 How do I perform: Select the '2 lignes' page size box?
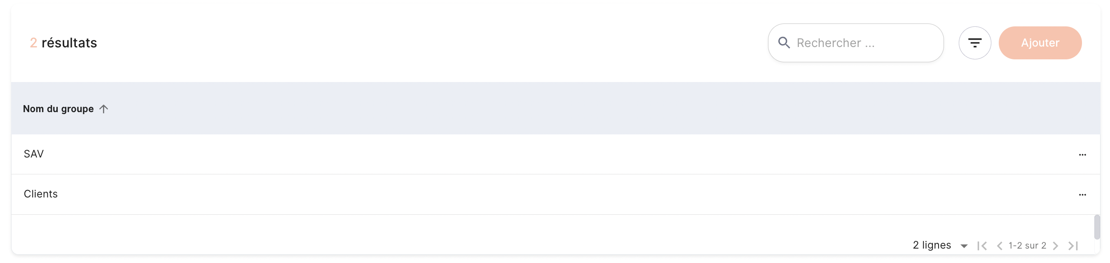(940, 245)
